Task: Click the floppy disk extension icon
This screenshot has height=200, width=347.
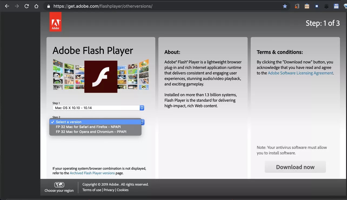Action: pyautogui.click(x=336, y=6)
